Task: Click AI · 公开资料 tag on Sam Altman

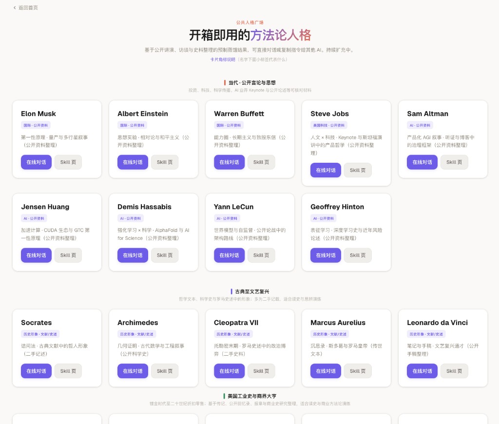Action: [x=420, y=125]
